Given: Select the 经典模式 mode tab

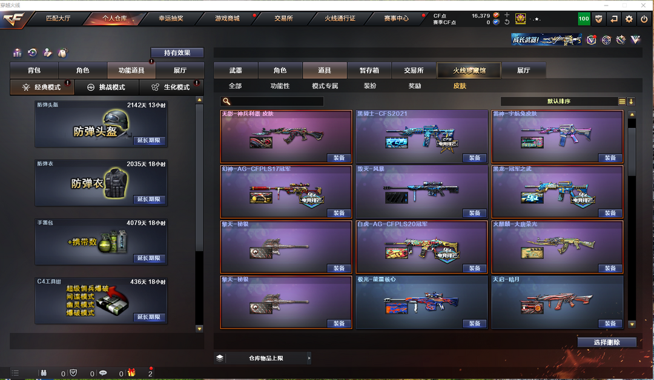Looking at the screenshot, I should point(42,87).
